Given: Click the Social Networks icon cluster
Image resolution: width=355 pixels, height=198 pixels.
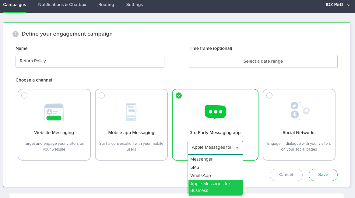Looking at the screenshot, I should [300, 110].
